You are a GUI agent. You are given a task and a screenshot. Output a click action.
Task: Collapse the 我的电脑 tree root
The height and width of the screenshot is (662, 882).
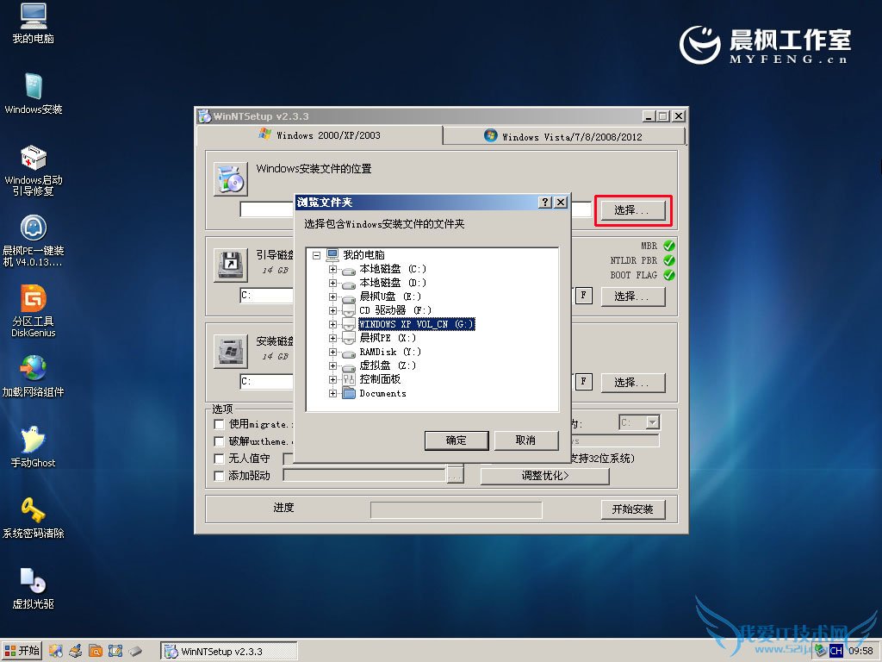pyautogui.click(x=317, y=255)
